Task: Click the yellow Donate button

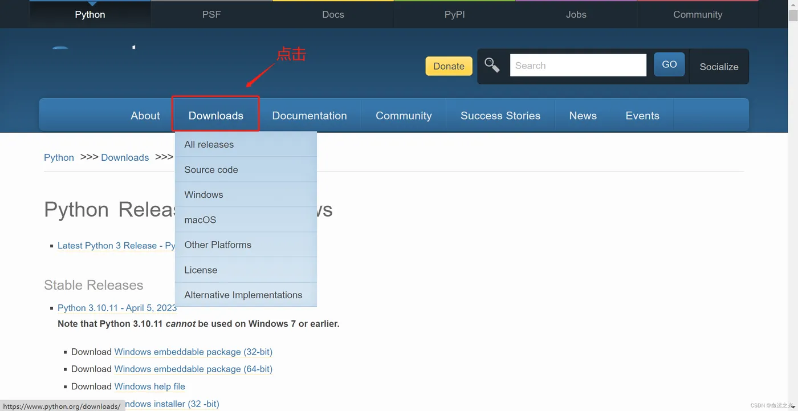Action: [x=449, y=66]
